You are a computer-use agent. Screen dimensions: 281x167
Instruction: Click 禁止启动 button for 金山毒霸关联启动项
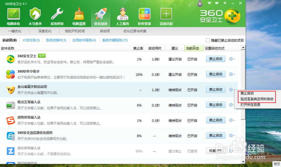[216, 90]
